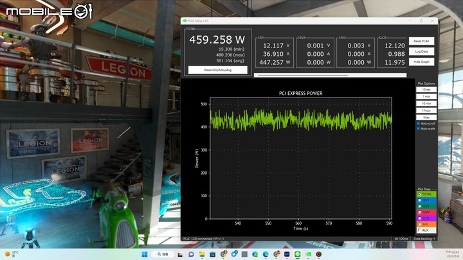Click the 301.164 (avg) value
The image size is (463, 260).
click(x=230, y=61)
